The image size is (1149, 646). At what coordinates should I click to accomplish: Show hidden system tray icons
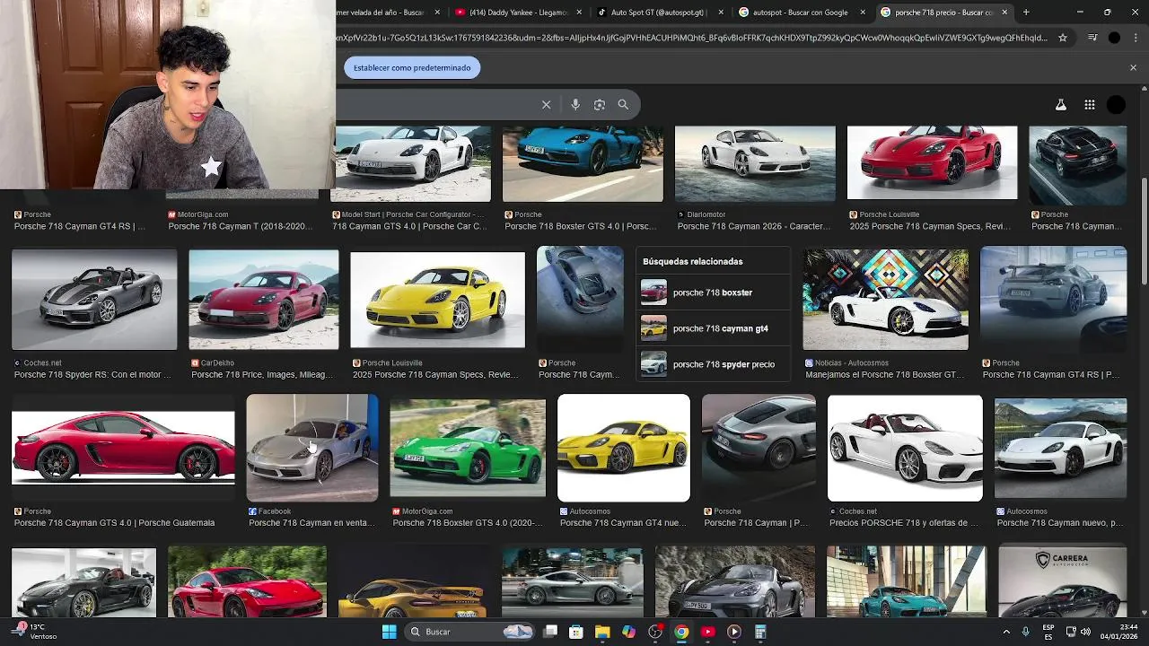pos(1006,632)
